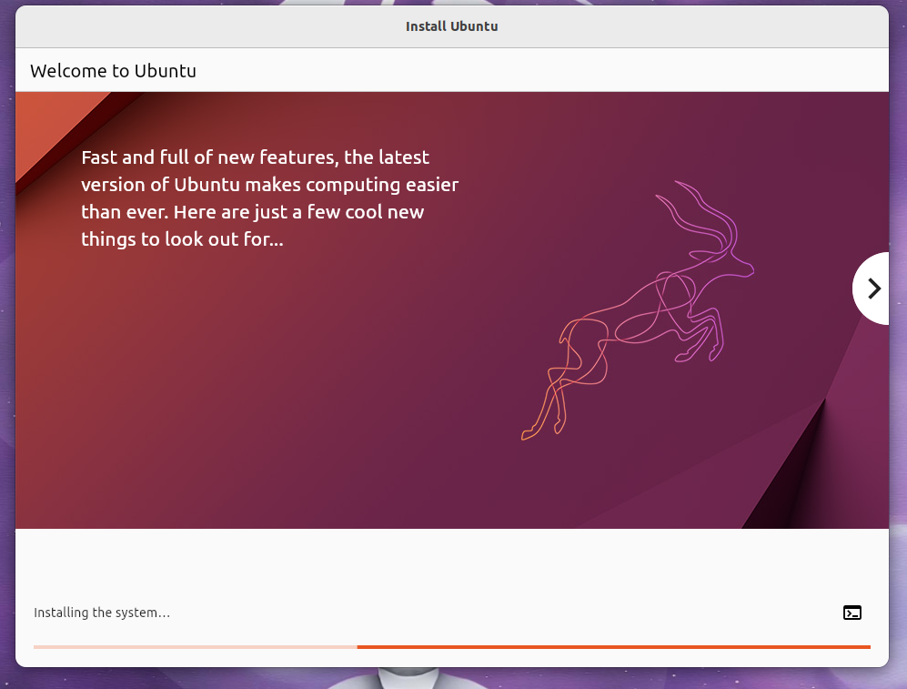Click the 'Installing the system...' status label

click(x=102, y=613)
